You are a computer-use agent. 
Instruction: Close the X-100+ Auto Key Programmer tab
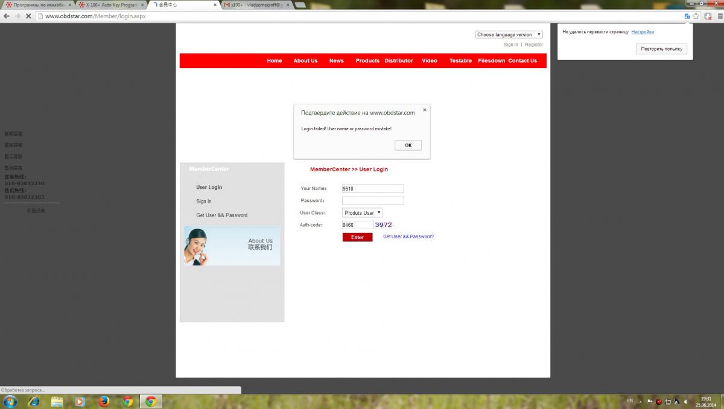(142, 5)
